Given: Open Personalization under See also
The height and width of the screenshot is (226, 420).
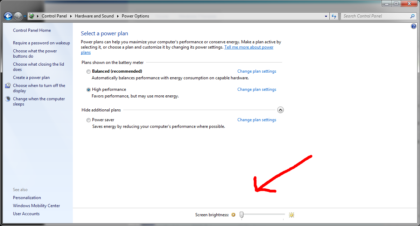Looking at the screenshot, I should click(27, 198).
